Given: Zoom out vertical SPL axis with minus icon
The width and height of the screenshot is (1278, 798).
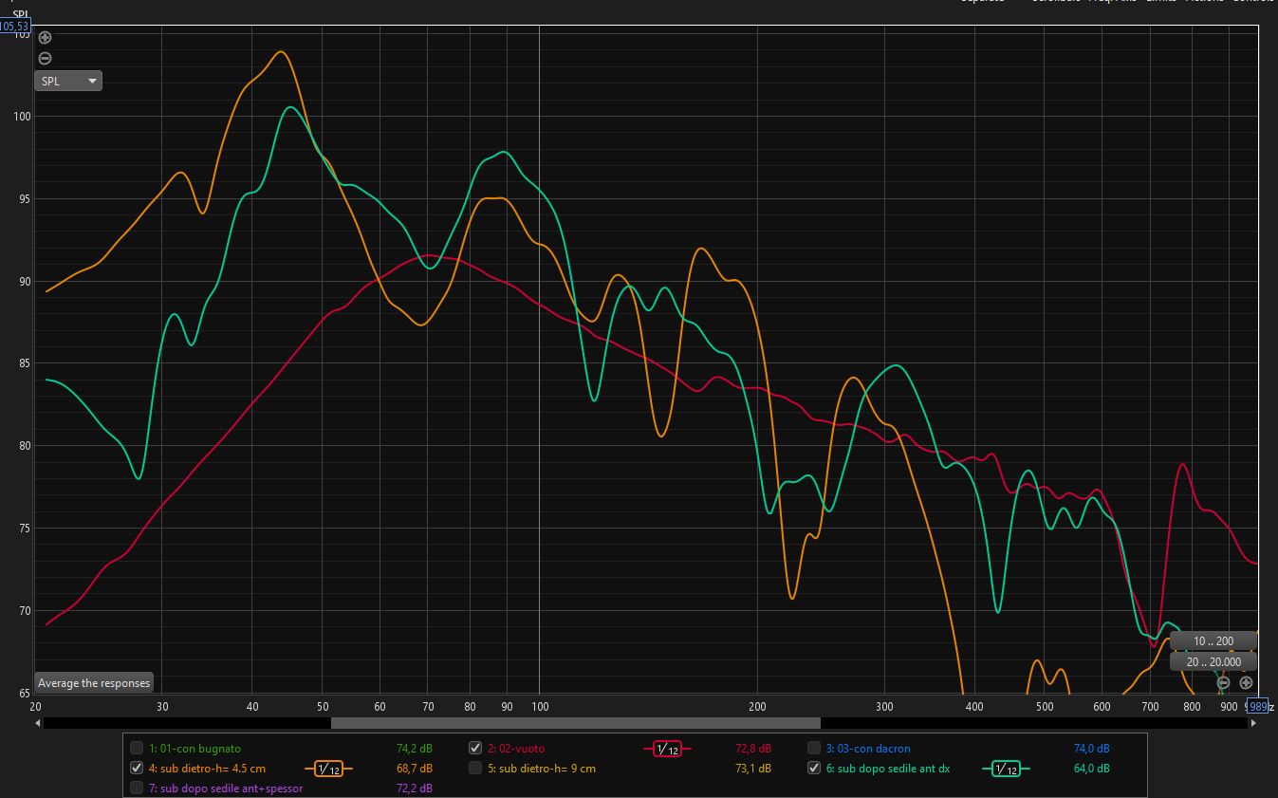Looking at the screenshot, I should point(45,58).
